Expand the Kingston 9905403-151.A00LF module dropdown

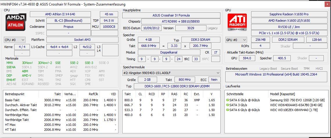[x=171, y=73]
